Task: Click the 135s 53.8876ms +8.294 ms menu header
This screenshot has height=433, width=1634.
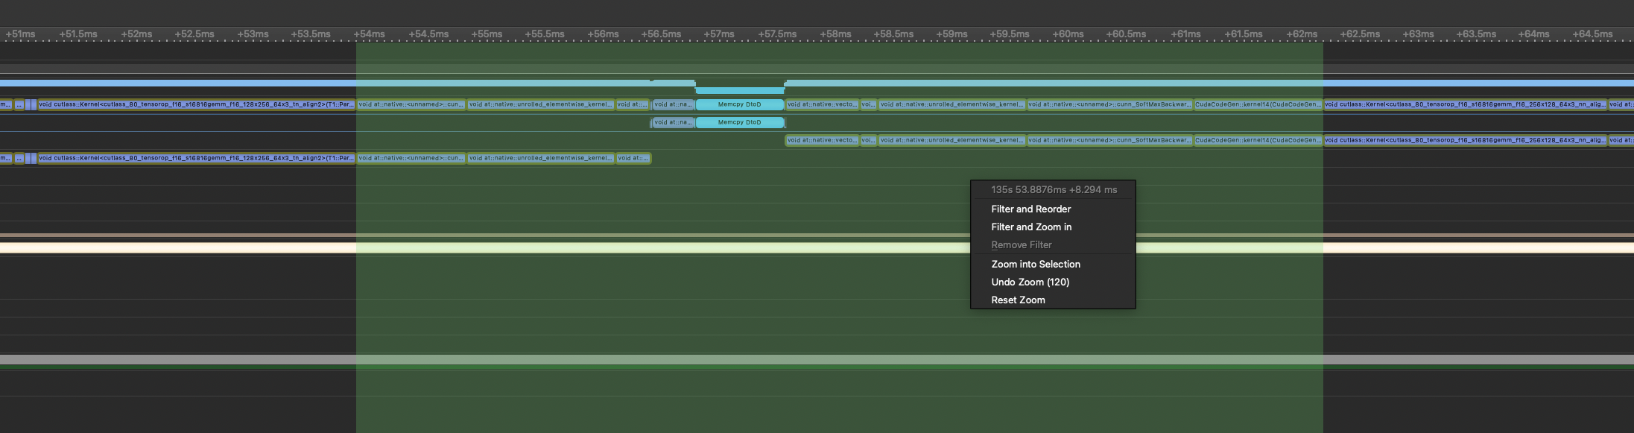Action: click(x=1054, y=190)
